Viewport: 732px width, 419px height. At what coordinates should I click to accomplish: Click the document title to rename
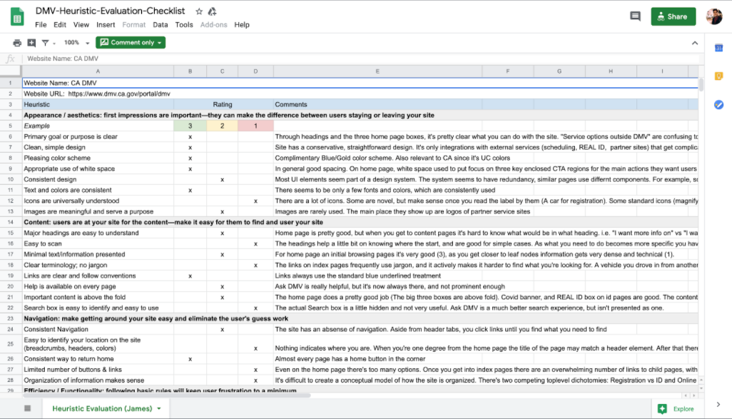[110, 11]
